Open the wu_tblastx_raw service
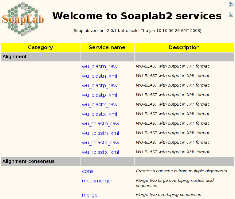The height and width of the screenshot is (199, 235). coord(100,142)
